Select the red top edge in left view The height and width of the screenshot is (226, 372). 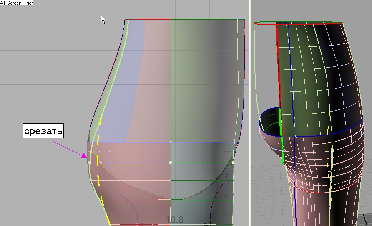tap(148, 20)
